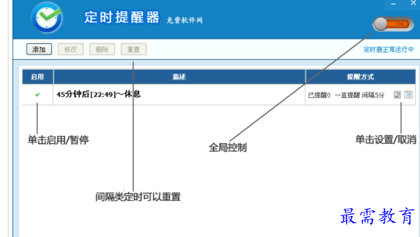
Task: Click the 定时提醒器 title text
Action: [x=122, y=18]
